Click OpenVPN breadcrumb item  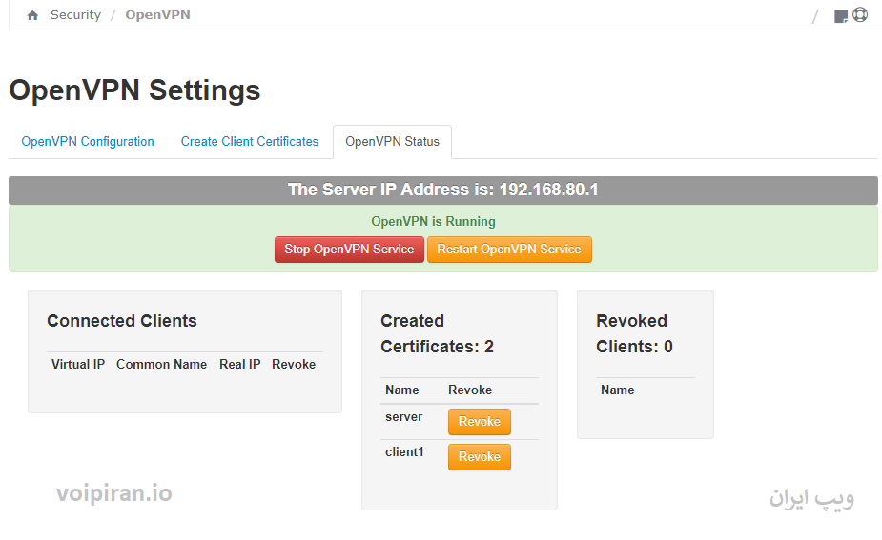tap(157, 14)
